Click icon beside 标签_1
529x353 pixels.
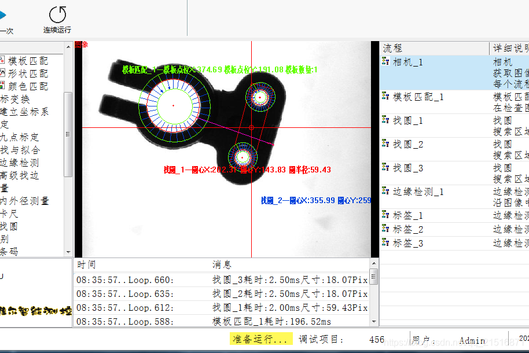pyautogui.click(x=385, y=214)
